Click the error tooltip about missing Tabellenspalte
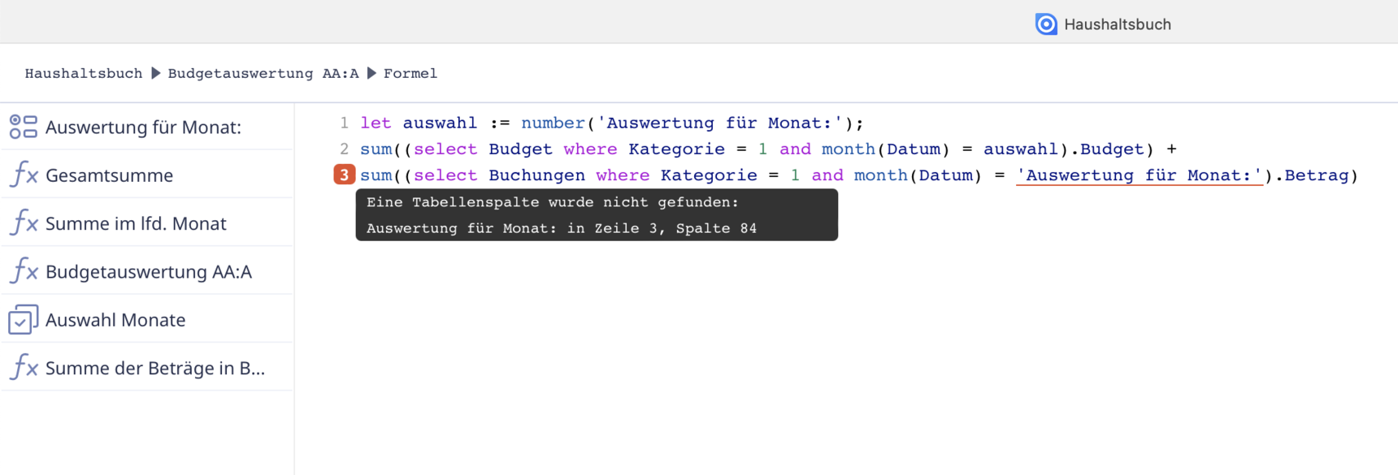The image size is (1398, 475). [597, 215]
